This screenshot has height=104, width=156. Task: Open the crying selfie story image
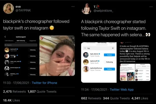[x=57, y=57]
